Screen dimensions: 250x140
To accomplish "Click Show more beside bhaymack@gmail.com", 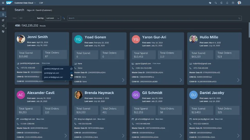I will pyautogui.click(x=101, y=119).
